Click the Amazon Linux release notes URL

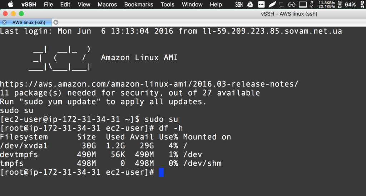click(149, 84)
